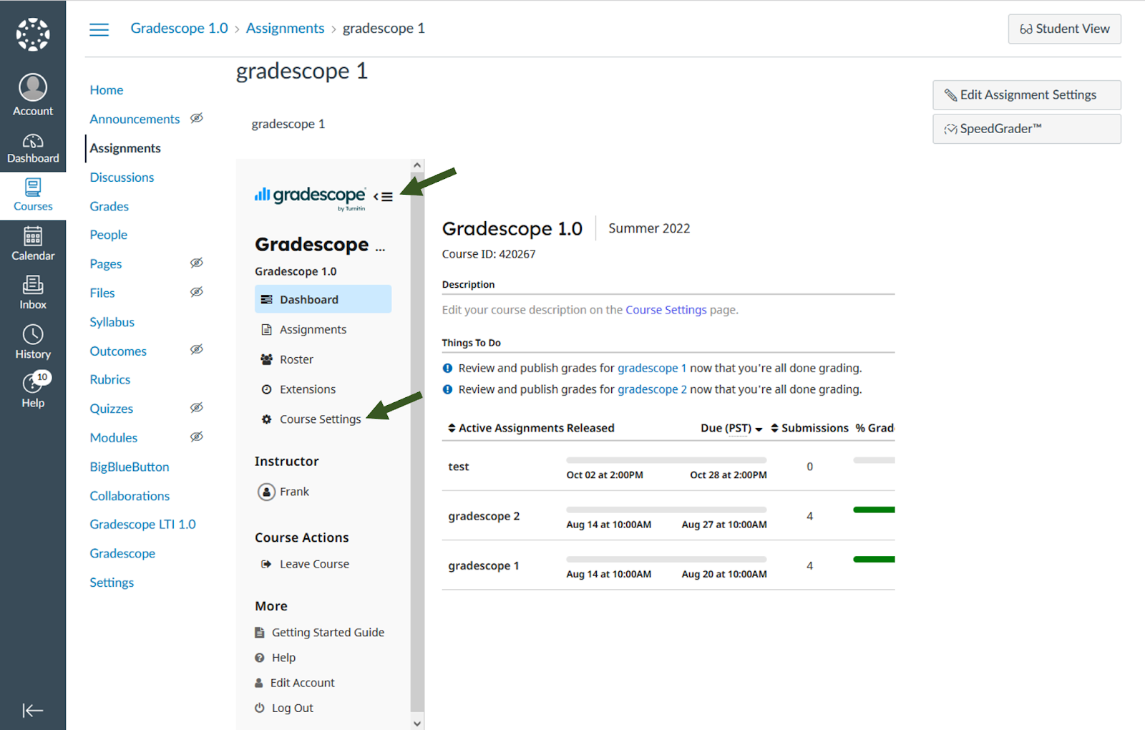Image resolution: width=1145 pixels, height=730 pixels.
Task: Open People in course menu
Action: tap(109, 235)
